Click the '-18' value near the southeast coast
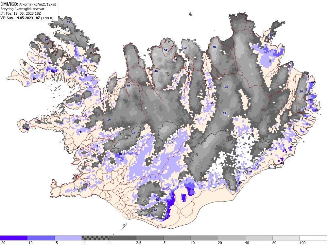The image size is (327, 245). tap(282, 163)
